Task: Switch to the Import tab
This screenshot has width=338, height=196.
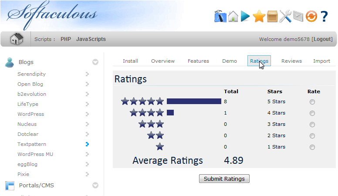Action: click(321, 61)
